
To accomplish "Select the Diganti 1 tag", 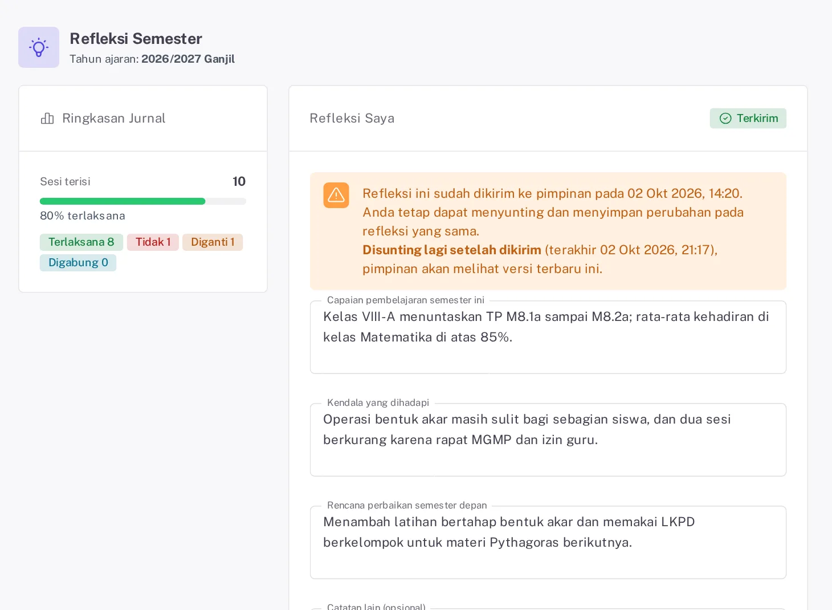I will coord(213,242).
